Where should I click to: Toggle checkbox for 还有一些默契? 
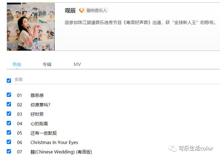pyautogui.click(x=9, y=132)
